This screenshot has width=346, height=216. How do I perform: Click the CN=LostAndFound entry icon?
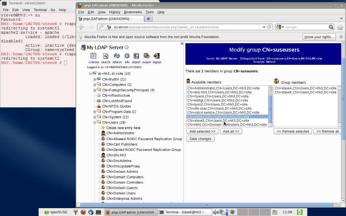tap(99, 101)
